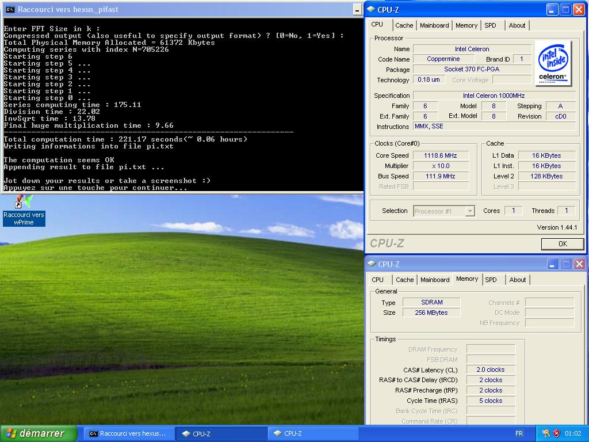Minimize the upper CPU-Z window
This screenshot has height=442, width=589.
[x=552, y=10]
